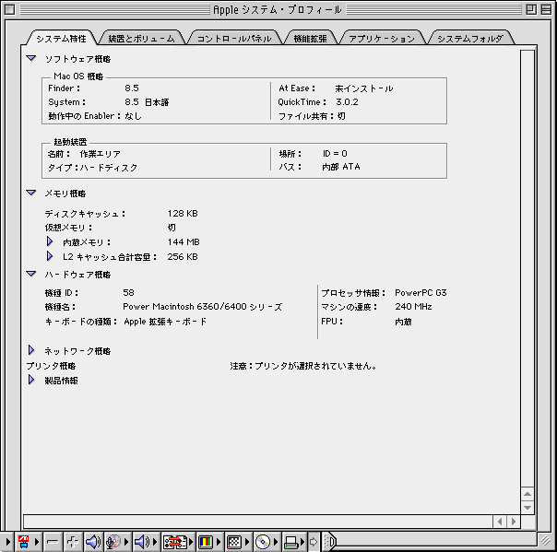The width and height of the screenshot is (557, 552).
Task: Click the L2 cache value 256 KB
Action: click(x=183, y=257)
